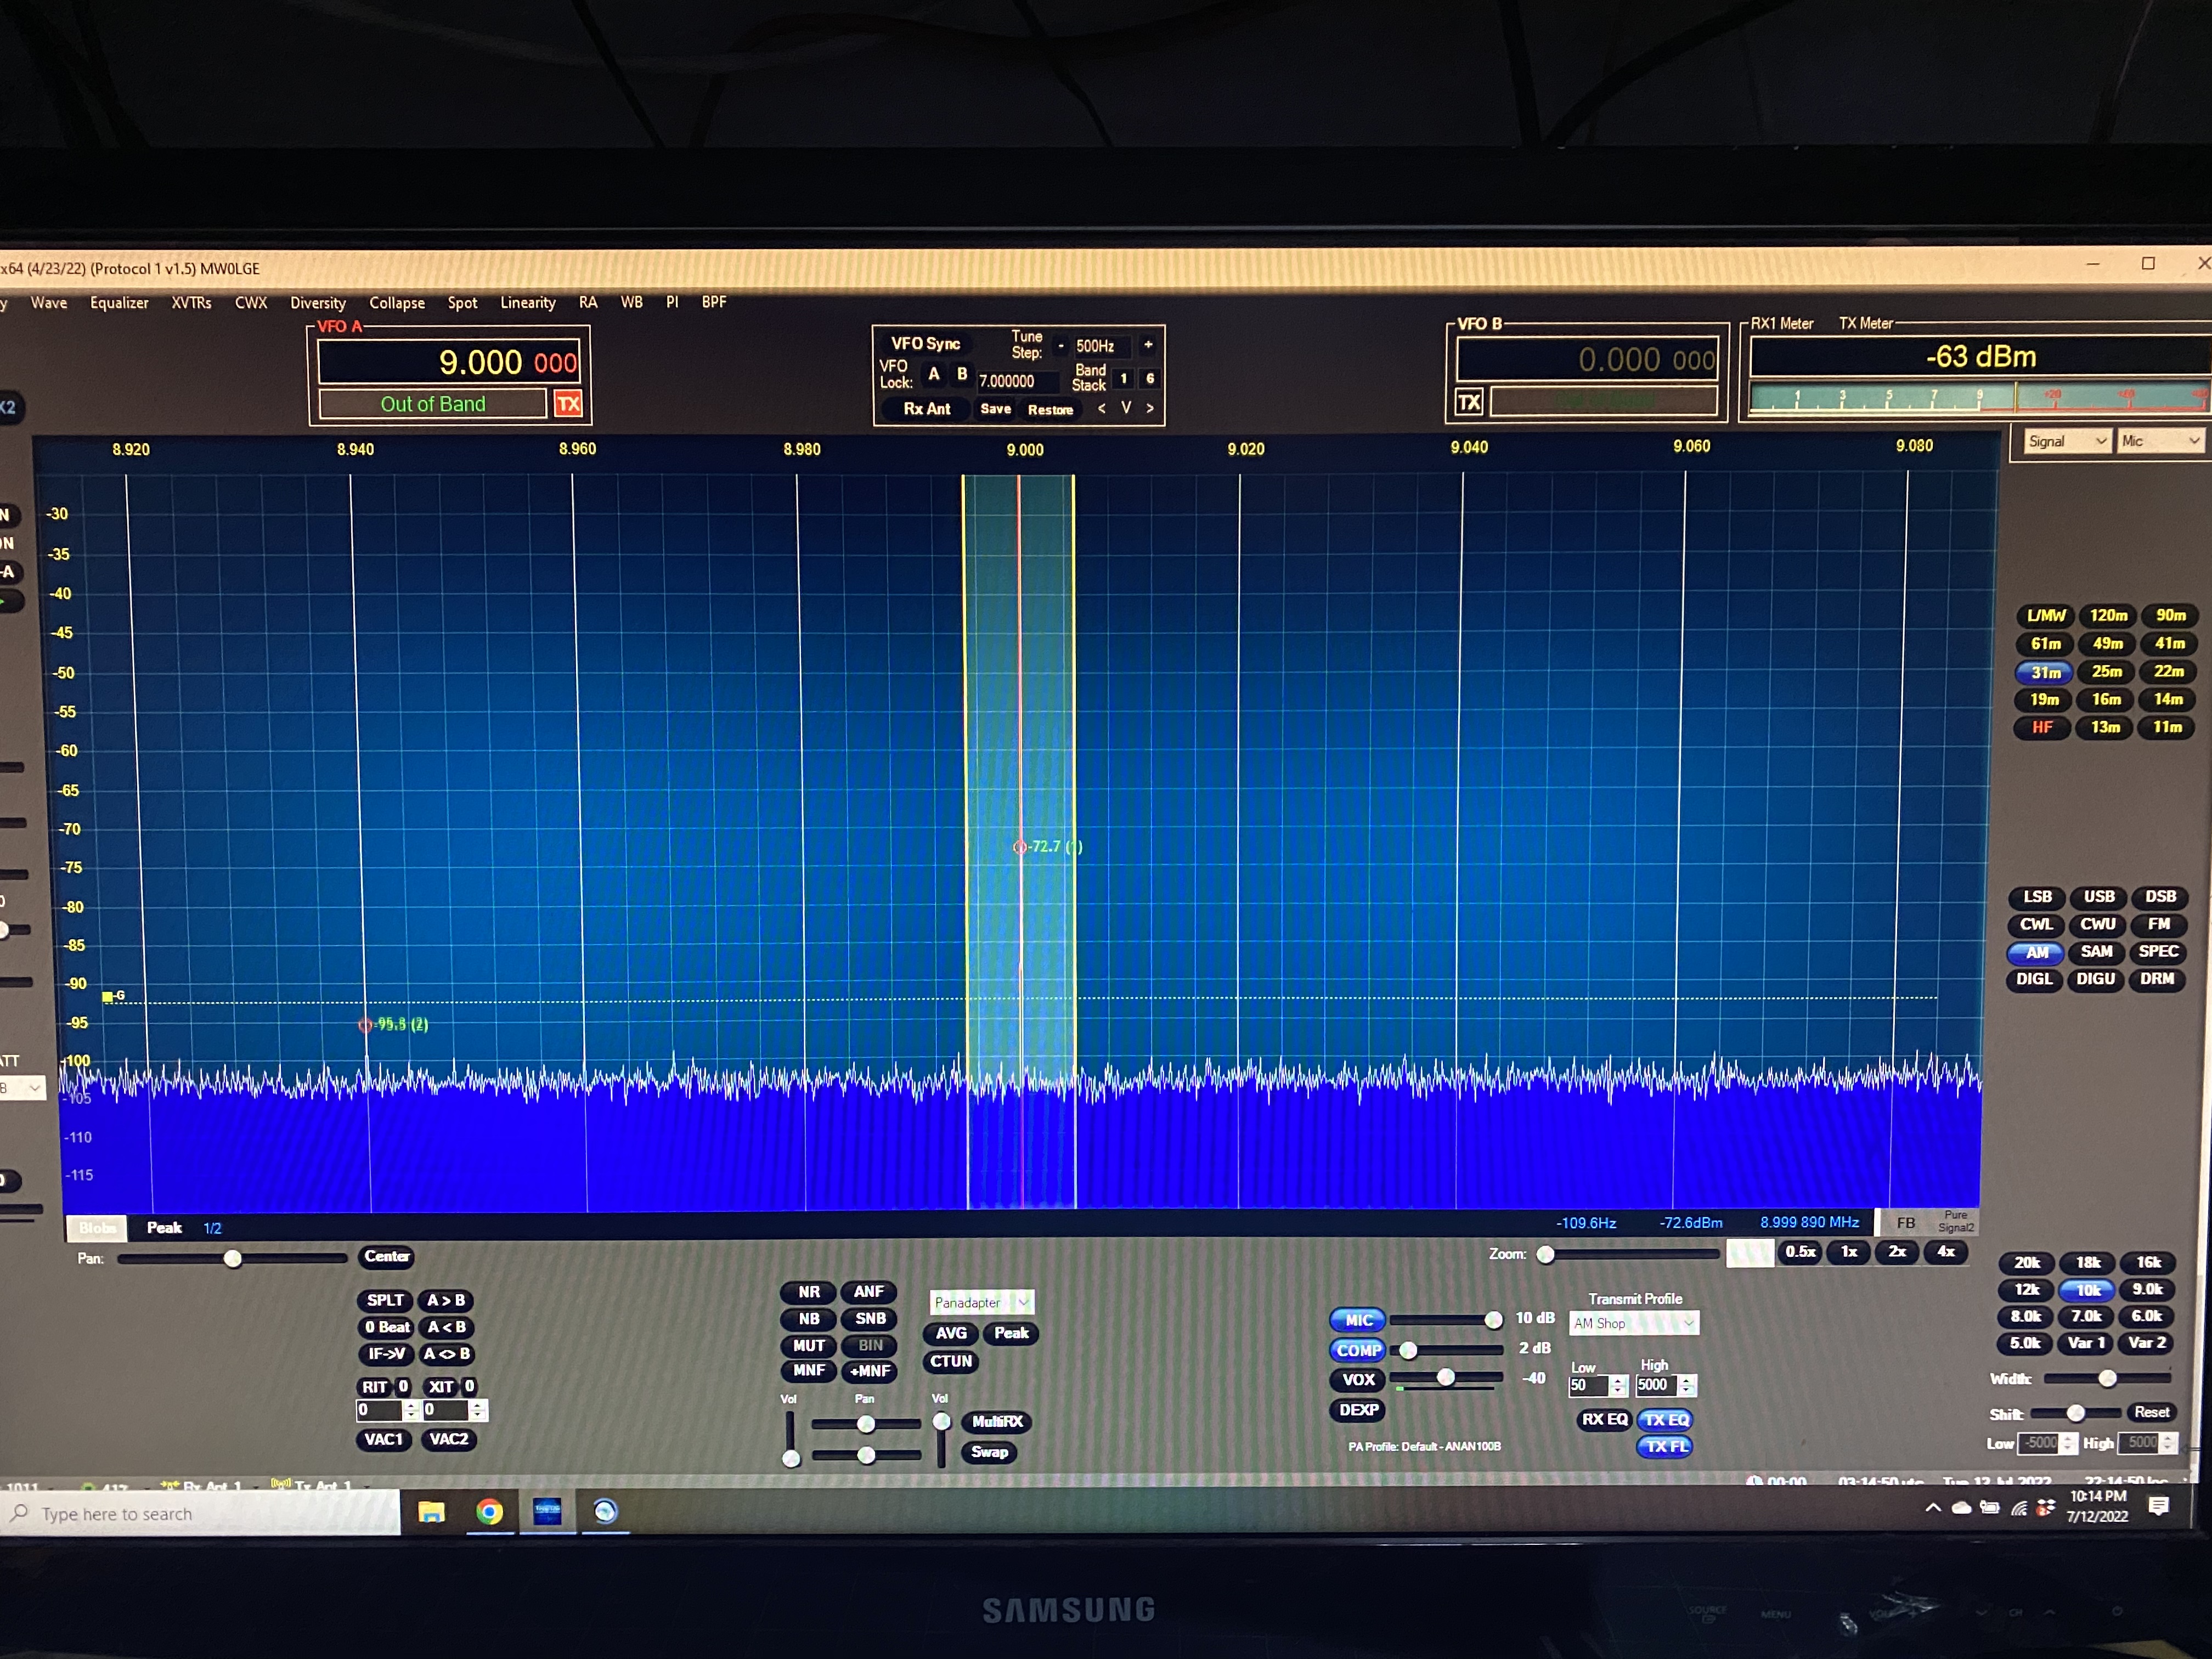This screenshot has height=1659, width=2212.
Task: Enable SNB spectral noise blanker
Action: pos(870,1319)
